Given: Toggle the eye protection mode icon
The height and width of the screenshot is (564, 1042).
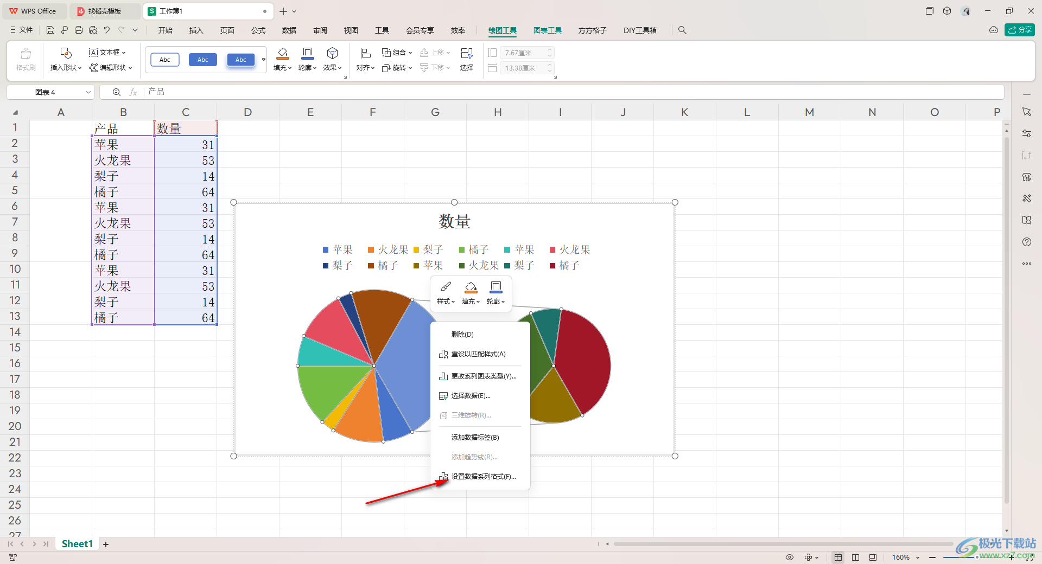Looking at the screenshot, I should (790, 557).
